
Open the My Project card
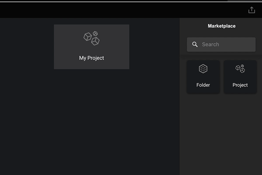91,47
